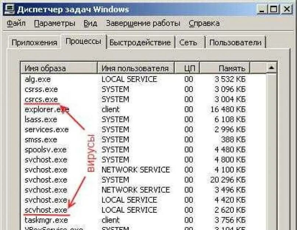Sort by the Имя пользователя column header

pyautogui.click(x=136, y=68)
